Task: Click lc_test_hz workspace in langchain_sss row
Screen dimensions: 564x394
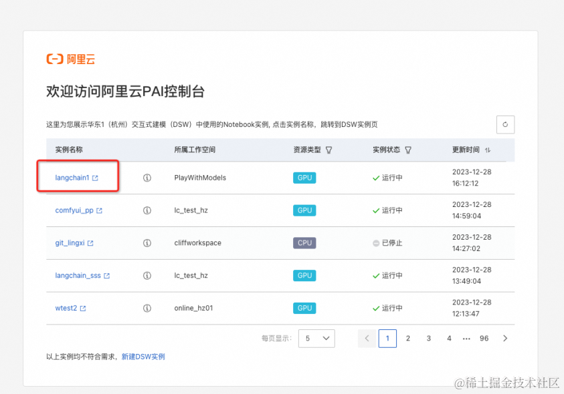Action: click(191, 276)
